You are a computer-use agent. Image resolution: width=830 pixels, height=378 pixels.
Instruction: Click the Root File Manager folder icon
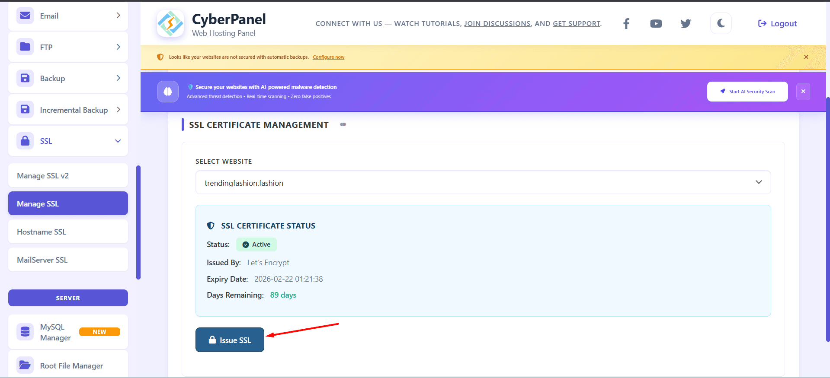point(25,365)
